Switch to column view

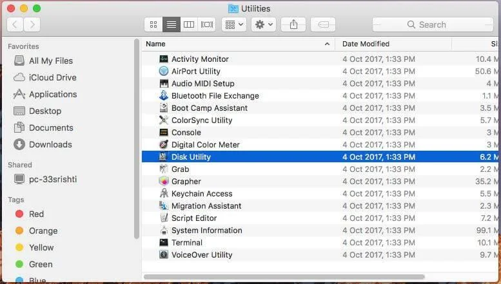coord(189,24)
